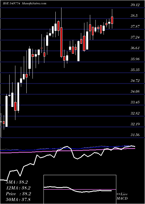Click the 50MA : 37.8 readout
Screen dimensions: 145x204
(x=18, y=199)
